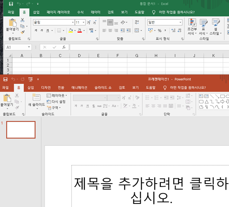
Task: Open Excel's Cell Styles (셀 스타일)
Action: [x=216, y=27]
